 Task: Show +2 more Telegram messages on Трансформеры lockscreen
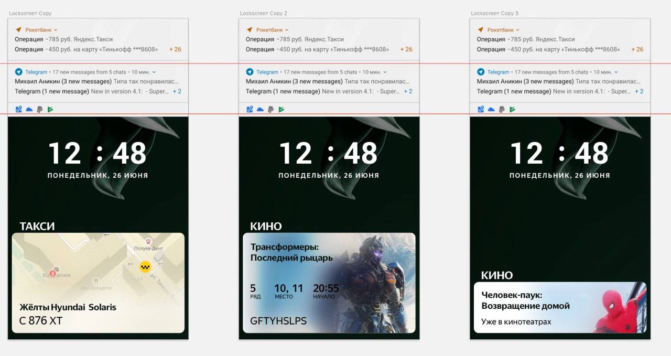tap(408, 91)
